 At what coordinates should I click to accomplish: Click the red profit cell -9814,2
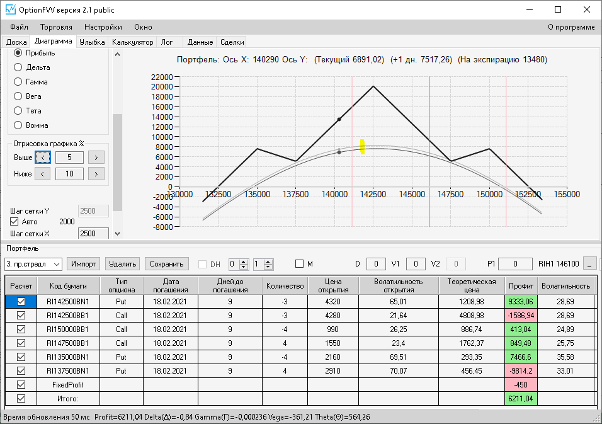pyautogui.click(x=521, y=370)
